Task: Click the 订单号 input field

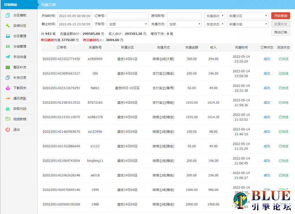Action: coord(127,16)
